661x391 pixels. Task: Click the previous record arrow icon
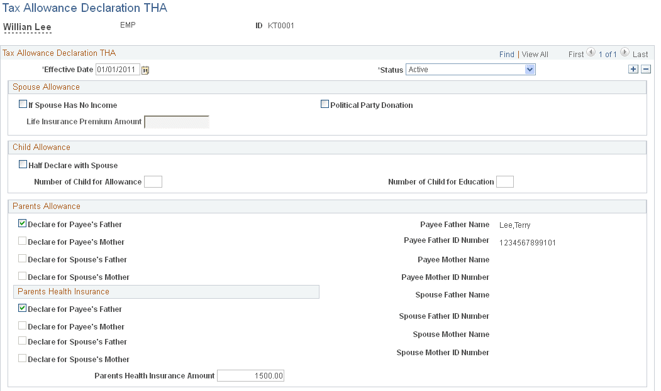coord(591,53)
